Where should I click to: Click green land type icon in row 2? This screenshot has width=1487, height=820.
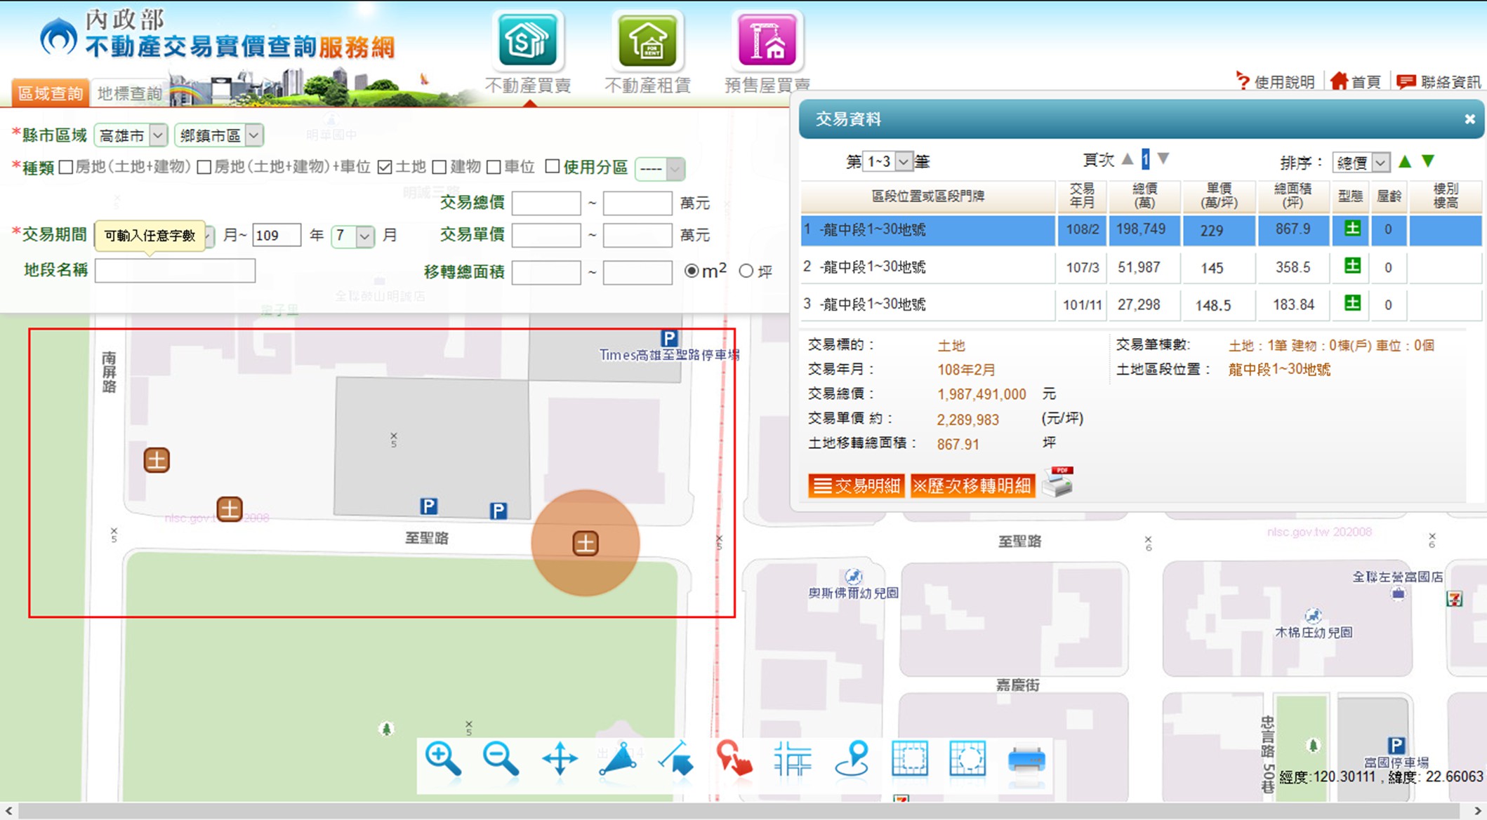[1352, 266]
